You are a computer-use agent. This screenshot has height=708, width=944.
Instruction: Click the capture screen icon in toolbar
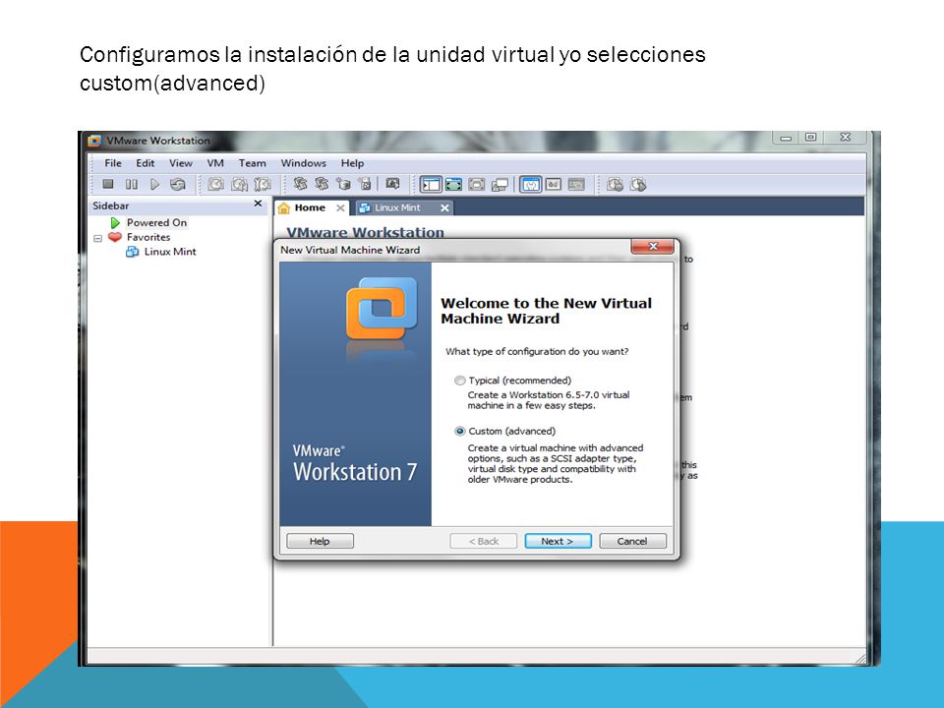392,184
